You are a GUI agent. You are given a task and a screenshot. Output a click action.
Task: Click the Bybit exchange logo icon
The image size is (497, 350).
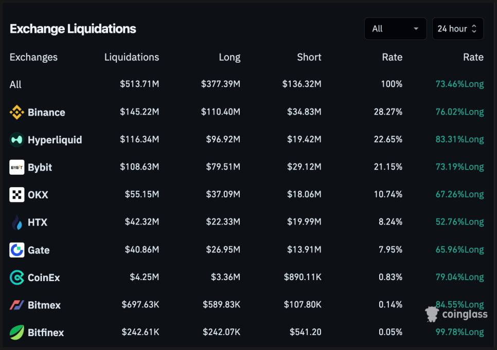click(17, 168)
